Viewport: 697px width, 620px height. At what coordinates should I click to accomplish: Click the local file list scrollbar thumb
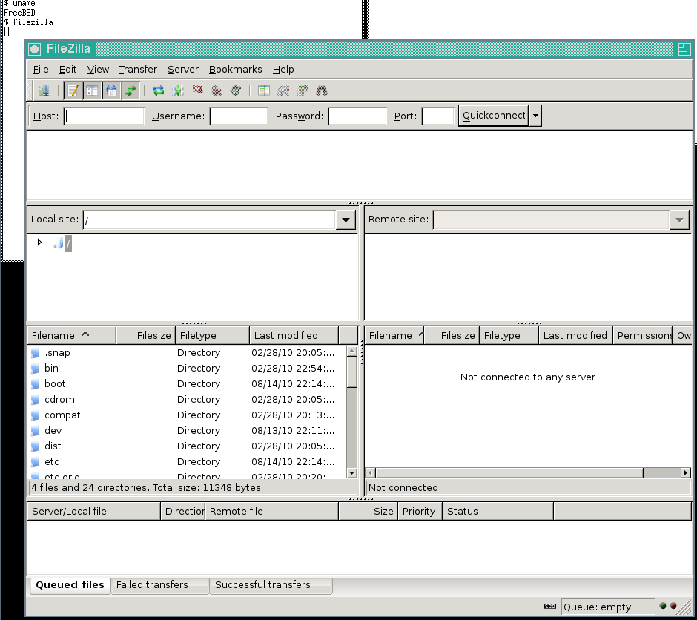[351, 372]
